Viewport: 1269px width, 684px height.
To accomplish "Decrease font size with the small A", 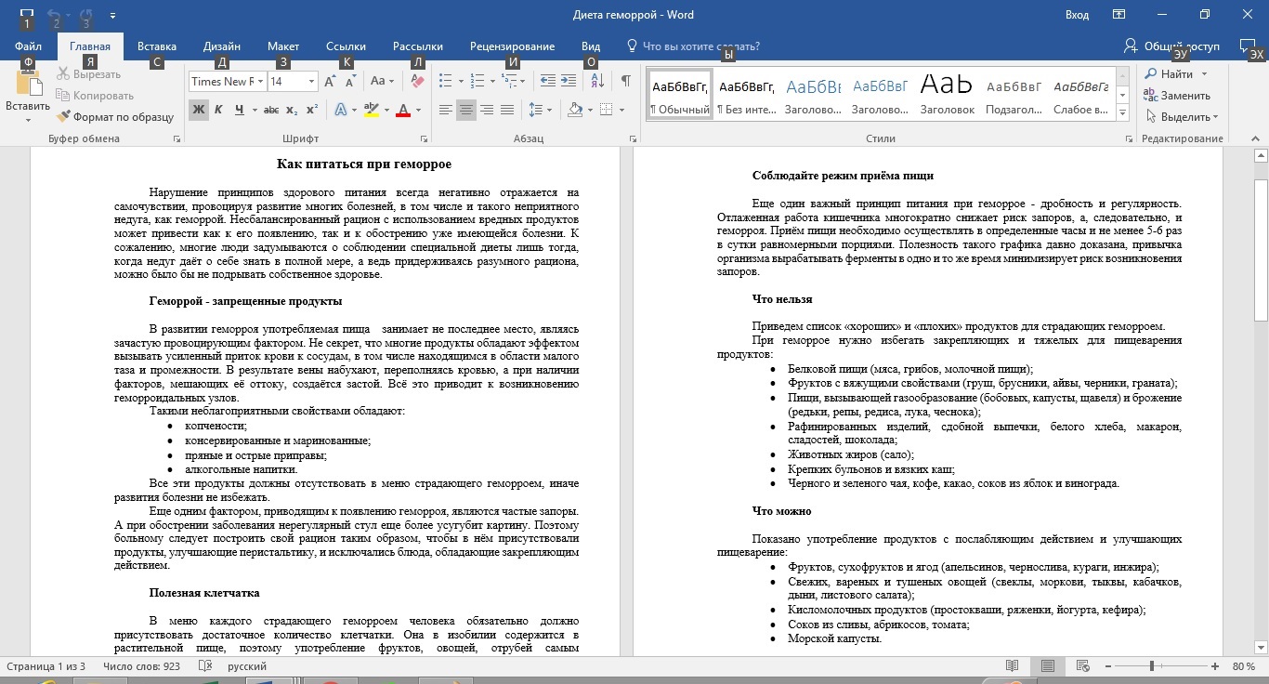I will [349, 82].
